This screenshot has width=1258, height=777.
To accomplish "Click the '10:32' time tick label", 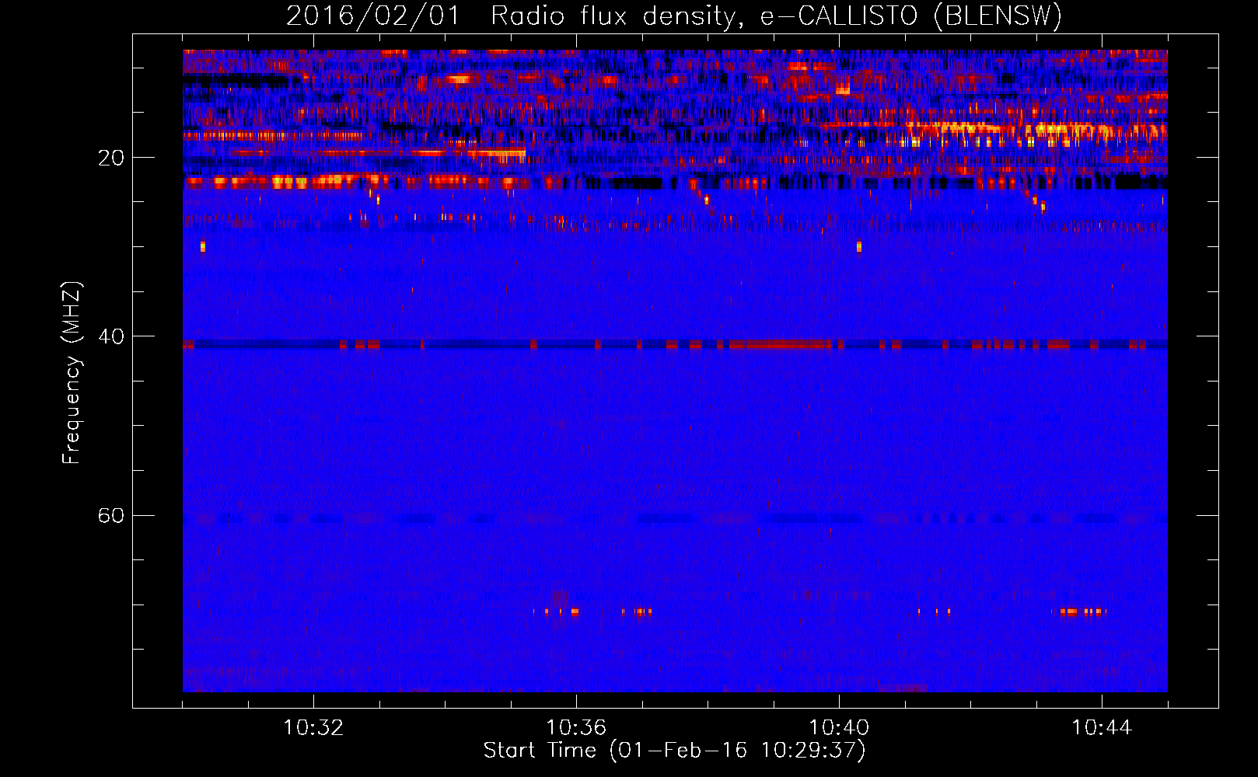I will [313, 727].
